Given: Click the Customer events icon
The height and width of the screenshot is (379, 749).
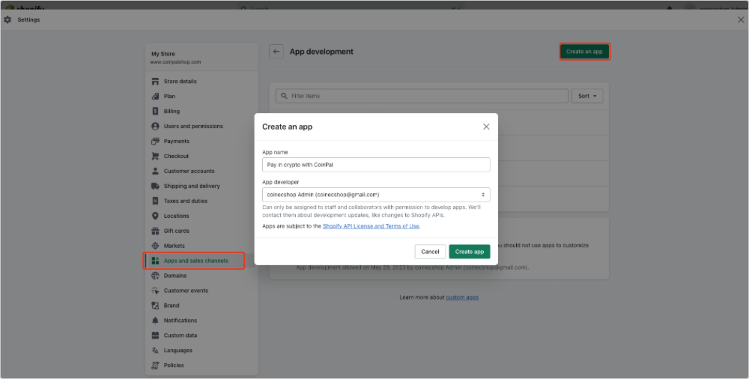Looking at the screenshot, I should pyautogui.click(x=155, y=291).
